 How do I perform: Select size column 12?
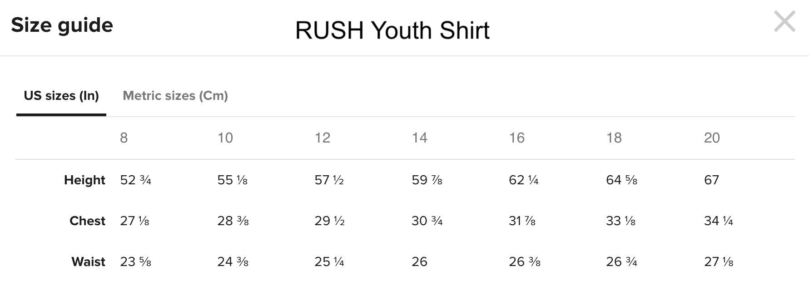(x=323, y=138)
